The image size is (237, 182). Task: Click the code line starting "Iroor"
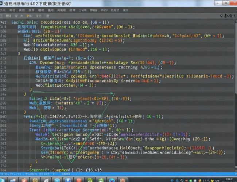point(81,130)
